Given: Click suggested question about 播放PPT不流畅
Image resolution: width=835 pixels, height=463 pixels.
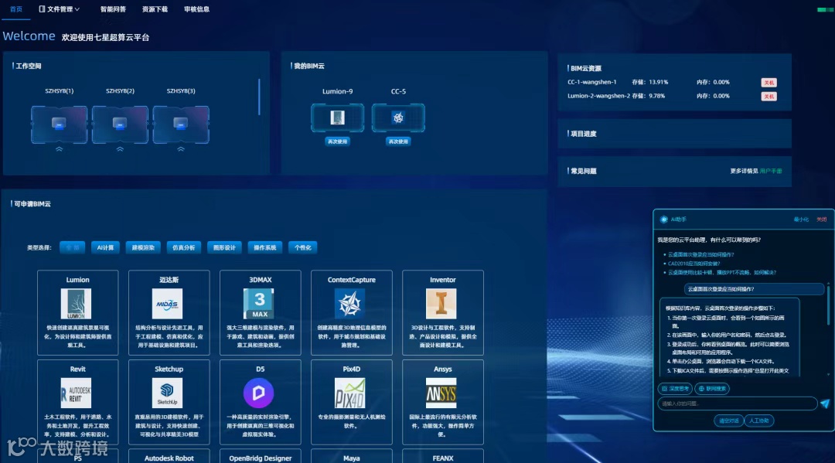Looking at the screenshot, I should click(722, 273).
